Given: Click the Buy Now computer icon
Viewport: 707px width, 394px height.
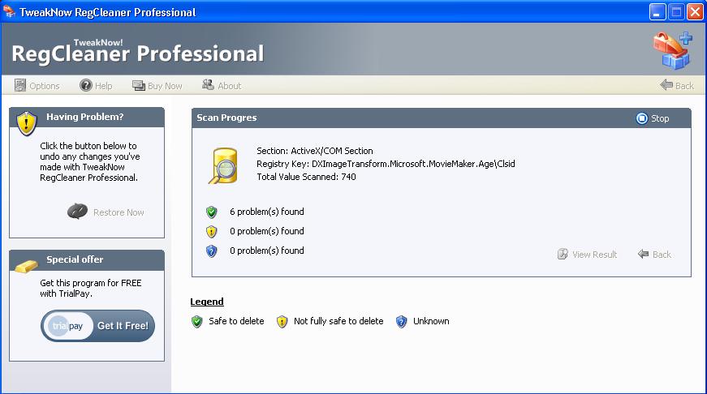Looking at the screenshot, I should tap(139, 85).
